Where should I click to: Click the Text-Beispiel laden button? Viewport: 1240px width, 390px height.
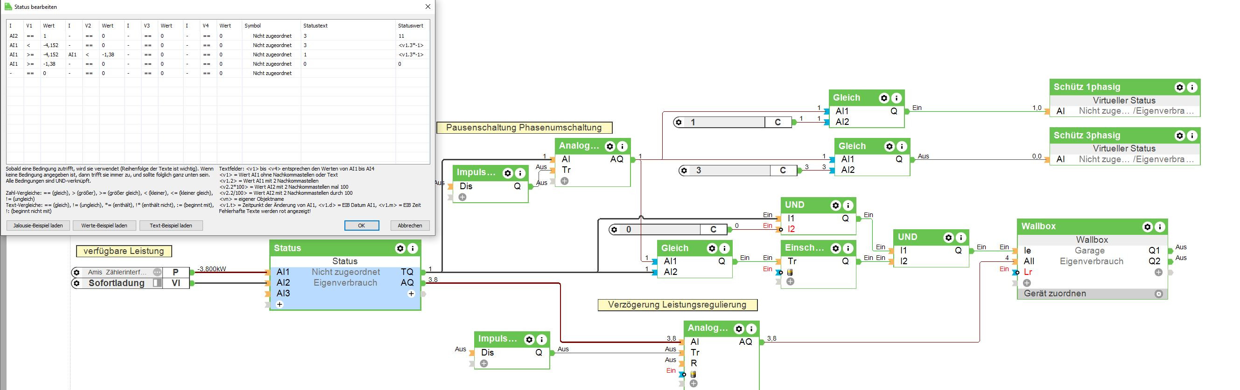pos(171,226)
